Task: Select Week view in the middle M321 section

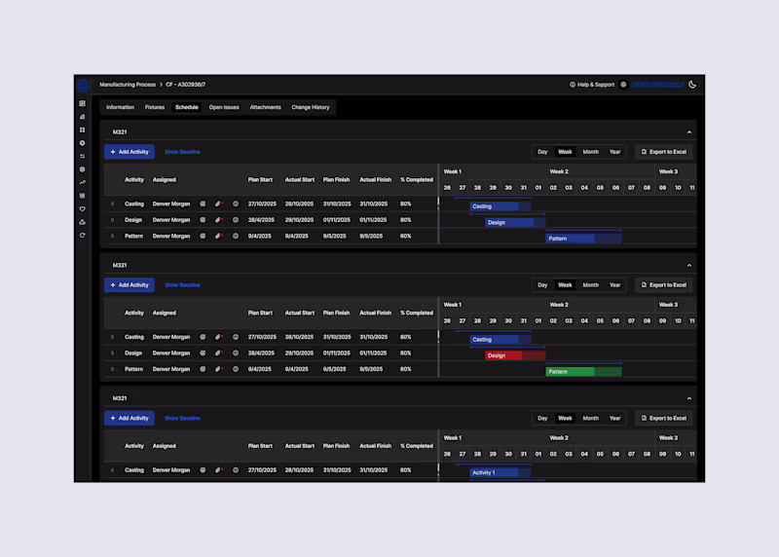Action: point(565,285)
